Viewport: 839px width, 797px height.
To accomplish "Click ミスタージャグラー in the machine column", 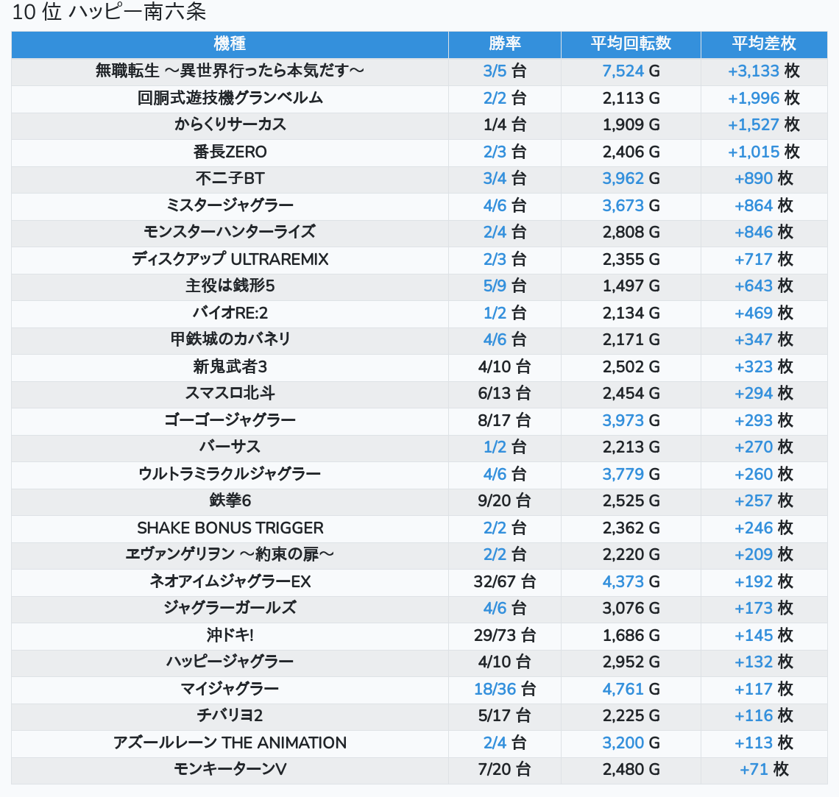I will [x=230, y=206].
